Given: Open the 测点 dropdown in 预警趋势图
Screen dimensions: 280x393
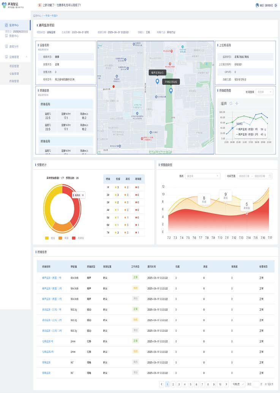Looking at the screenshot, I should 202,176.
